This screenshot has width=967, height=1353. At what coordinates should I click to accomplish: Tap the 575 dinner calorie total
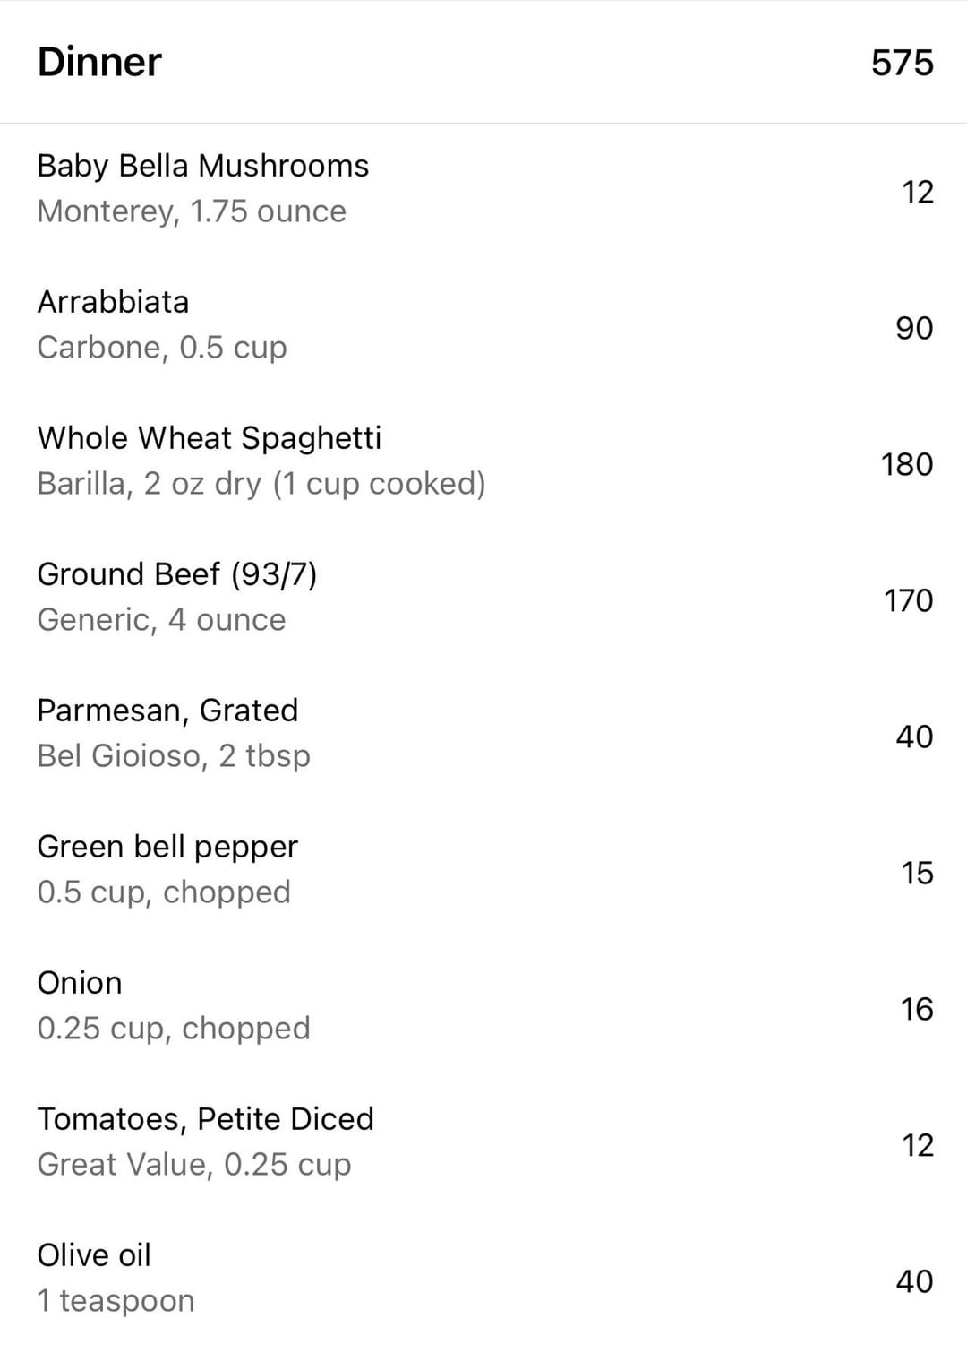(x=903, y=63)
